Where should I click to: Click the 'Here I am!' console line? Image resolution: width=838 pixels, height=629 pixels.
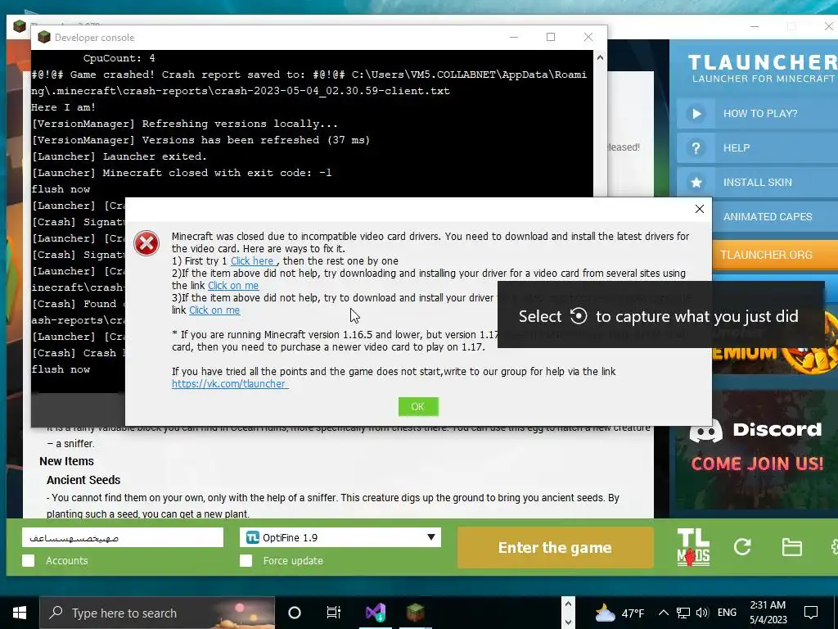(x=64, y=107)
